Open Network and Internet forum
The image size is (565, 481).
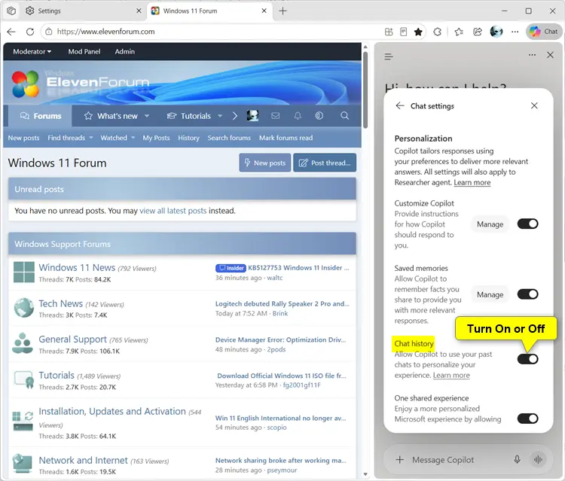point(83,460)
